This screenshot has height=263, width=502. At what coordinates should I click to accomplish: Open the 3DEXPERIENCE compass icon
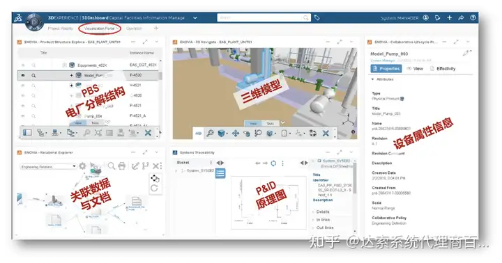(34, 22)
